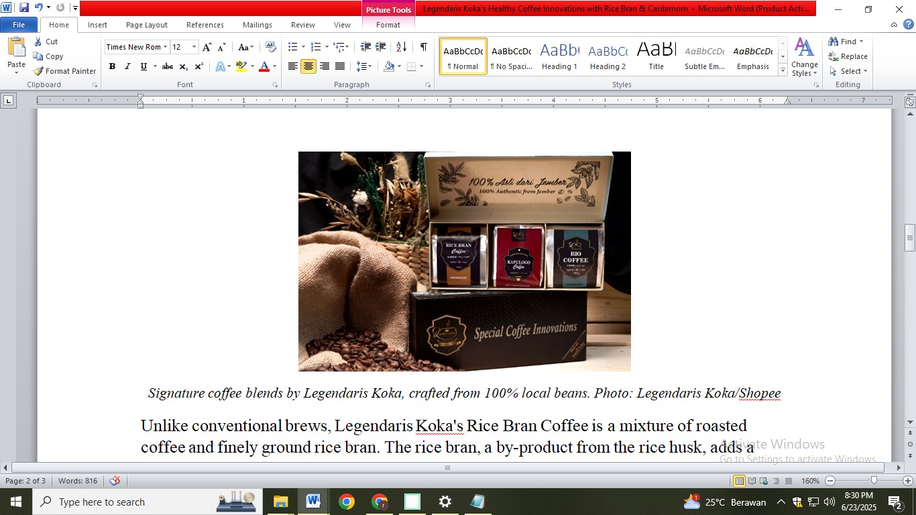Viewport: 916px width, 515px height.
Task: Align text to the right
Action: coord(325,66)
